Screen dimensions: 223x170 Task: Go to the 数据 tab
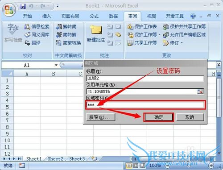[113, 16]
